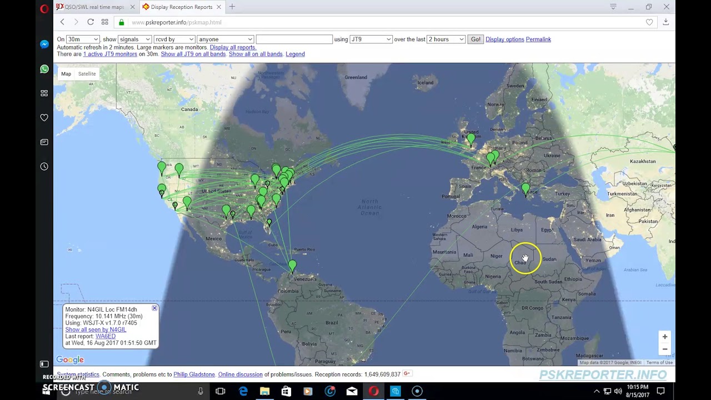Viewport: 711px width, 400px height.
Task: Go back to previous page
Action: pyautogui.click(x=62, y=22)
